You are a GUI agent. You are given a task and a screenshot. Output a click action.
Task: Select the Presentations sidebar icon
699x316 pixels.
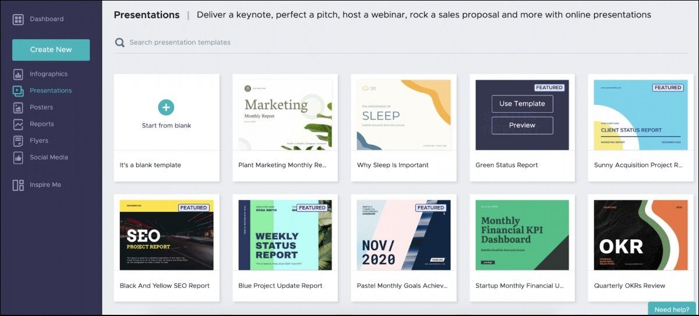coord(18,91)
